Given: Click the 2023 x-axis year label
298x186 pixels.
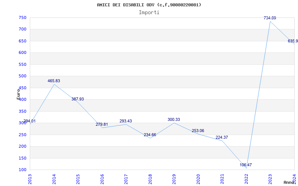Looking at the screenshot, I should pos(270,179).
